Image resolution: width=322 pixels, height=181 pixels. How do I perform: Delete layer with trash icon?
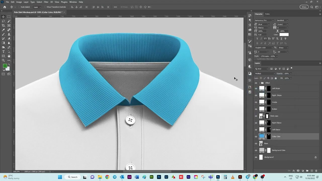[x=316, y=171]
